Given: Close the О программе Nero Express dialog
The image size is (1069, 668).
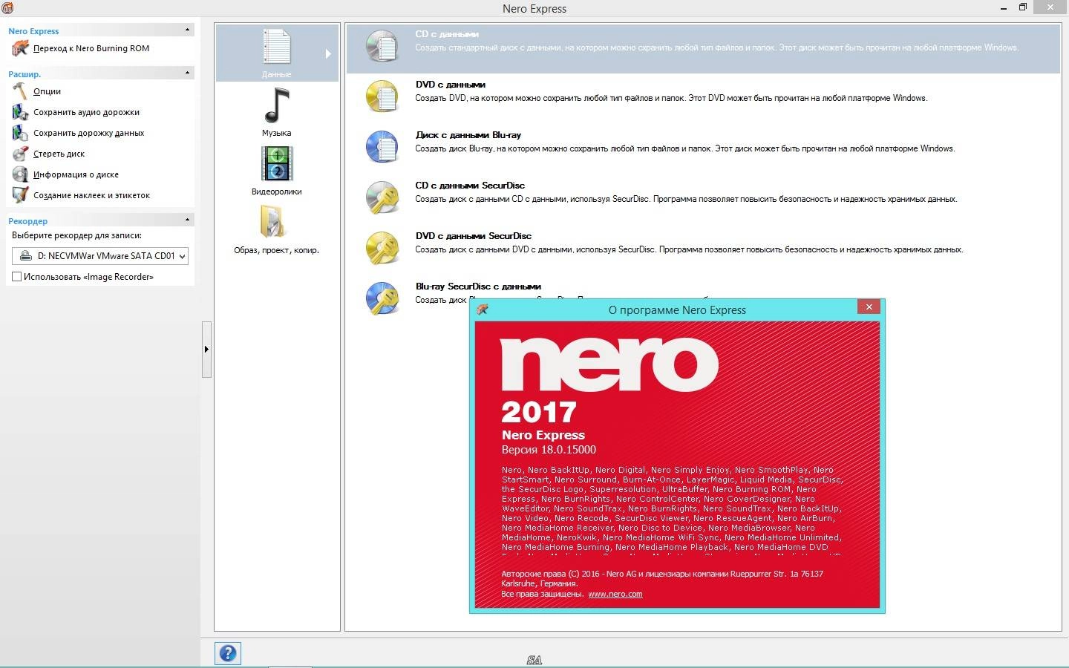Looking at the screenshot, I should [x=869, y=307].
